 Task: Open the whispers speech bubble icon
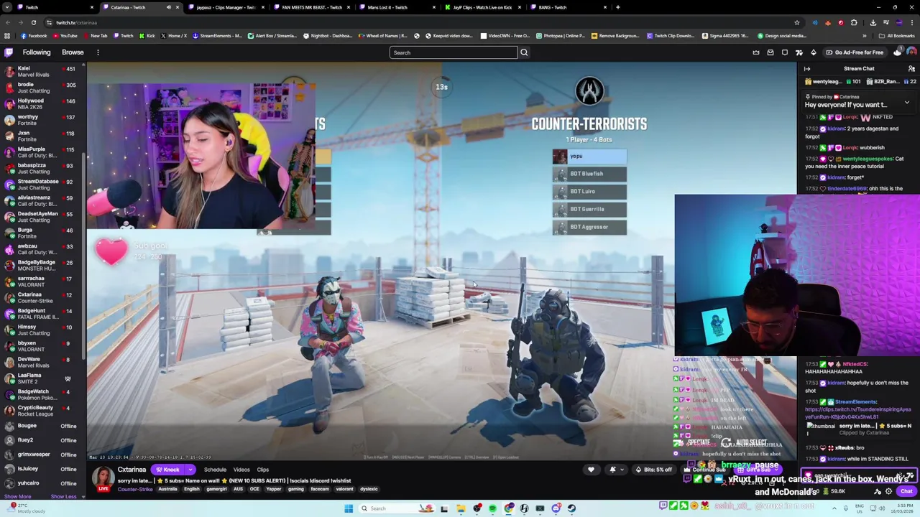point(785,52)
